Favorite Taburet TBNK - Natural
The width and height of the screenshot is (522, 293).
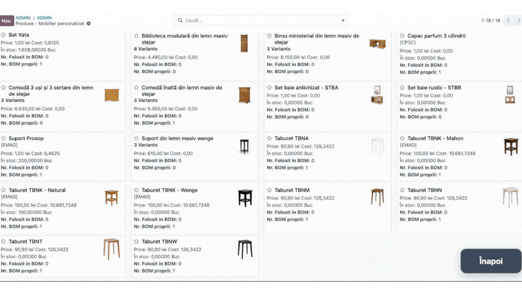(x=3, y=190)
